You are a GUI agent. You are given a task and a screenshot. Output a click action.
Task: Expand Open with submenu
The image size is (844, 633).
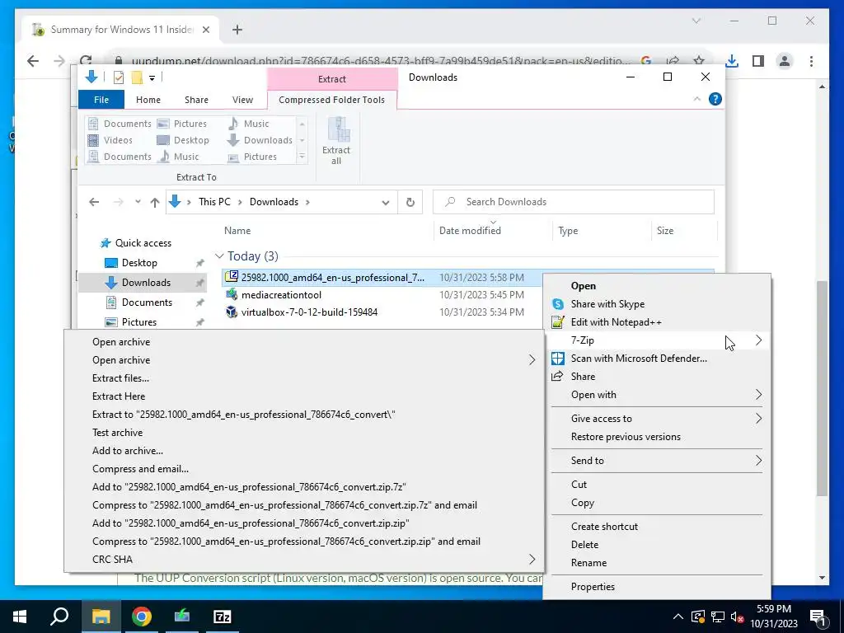click(x=758, y=395)
